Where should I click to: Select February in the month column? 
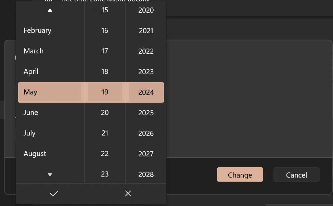38,30
